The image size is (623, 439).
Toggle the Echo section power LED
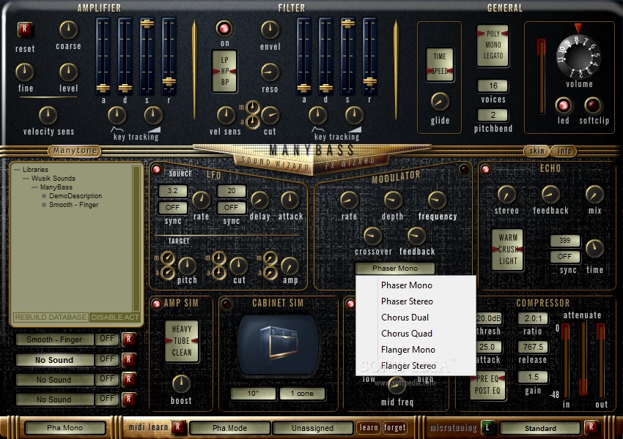click(485, 169)
